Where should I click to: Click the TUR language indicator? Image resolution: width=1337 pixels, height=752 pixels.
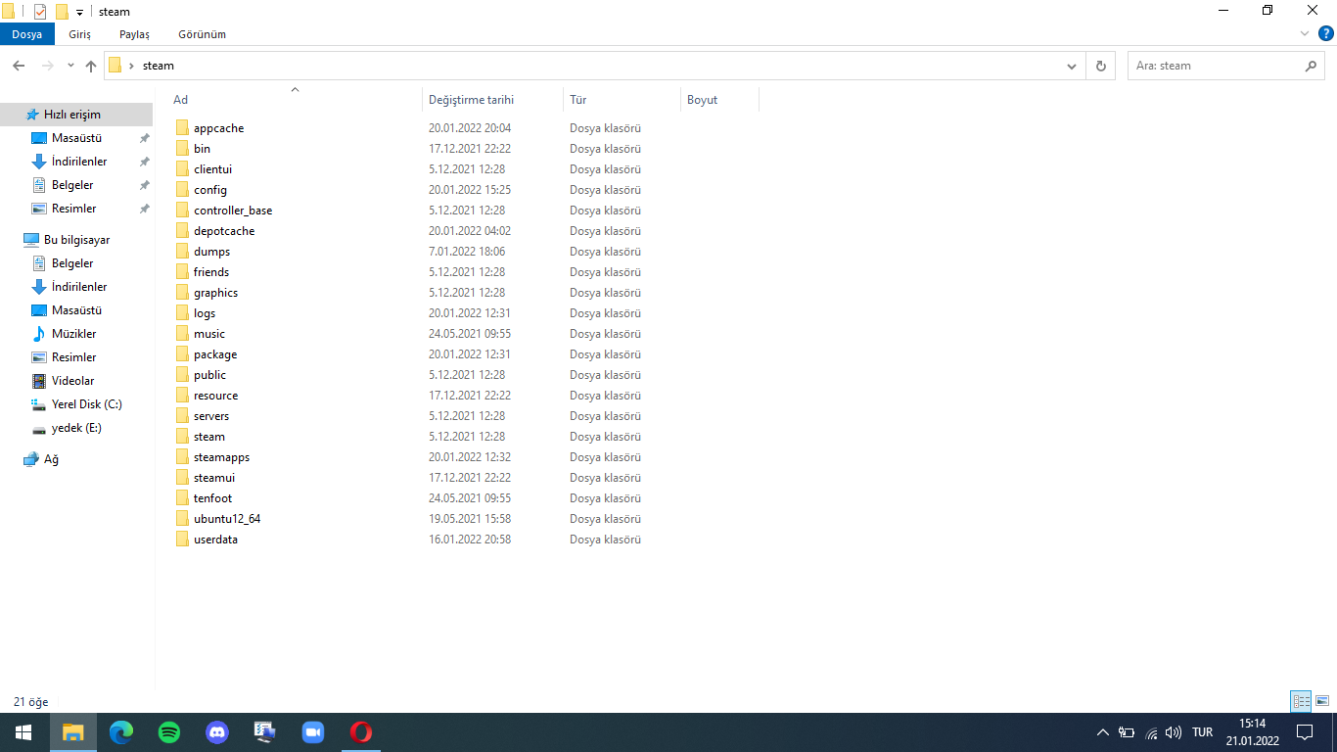1202,732
